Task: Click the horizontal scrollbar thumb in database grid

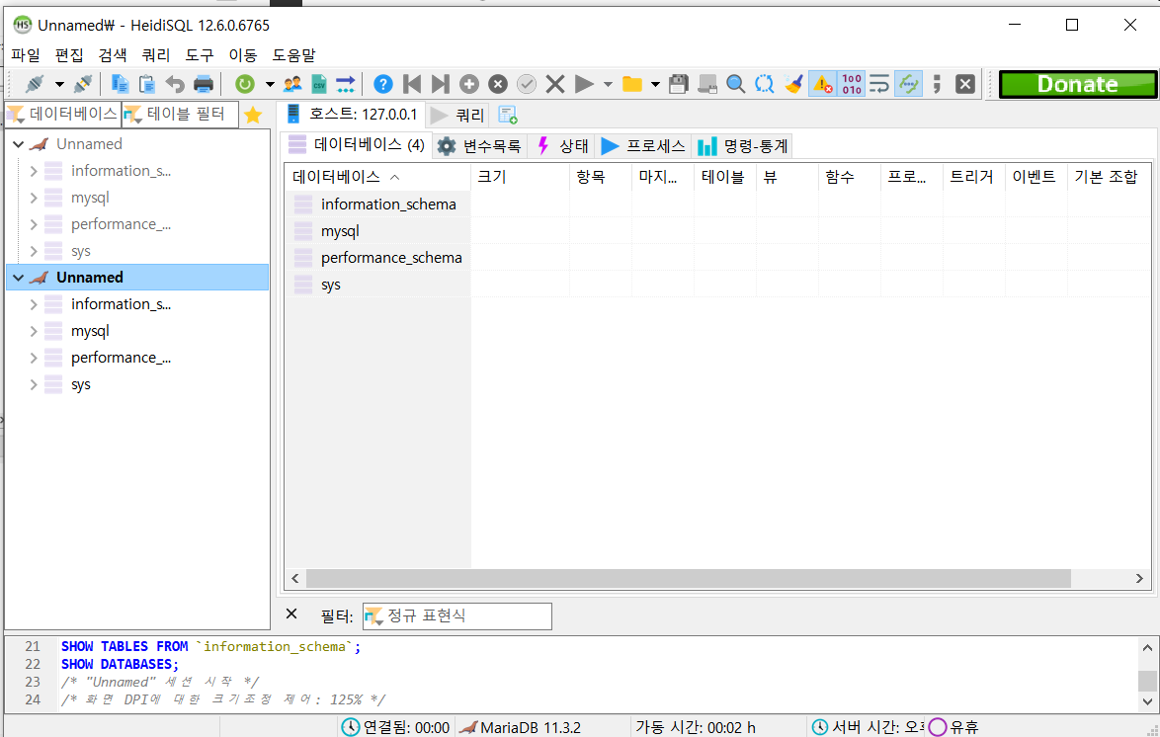Action: (688, 579)
